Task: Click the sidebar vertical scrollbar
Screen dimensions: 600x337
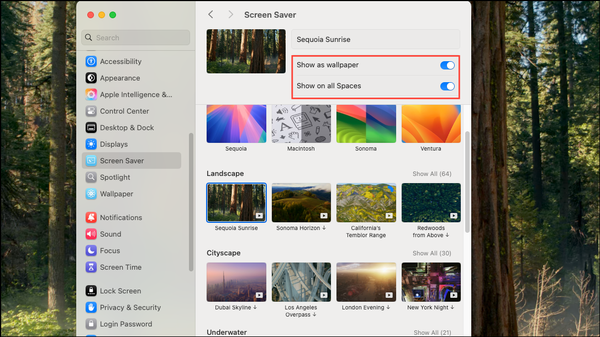Action: pyautogui.click(x=191, y=202)
